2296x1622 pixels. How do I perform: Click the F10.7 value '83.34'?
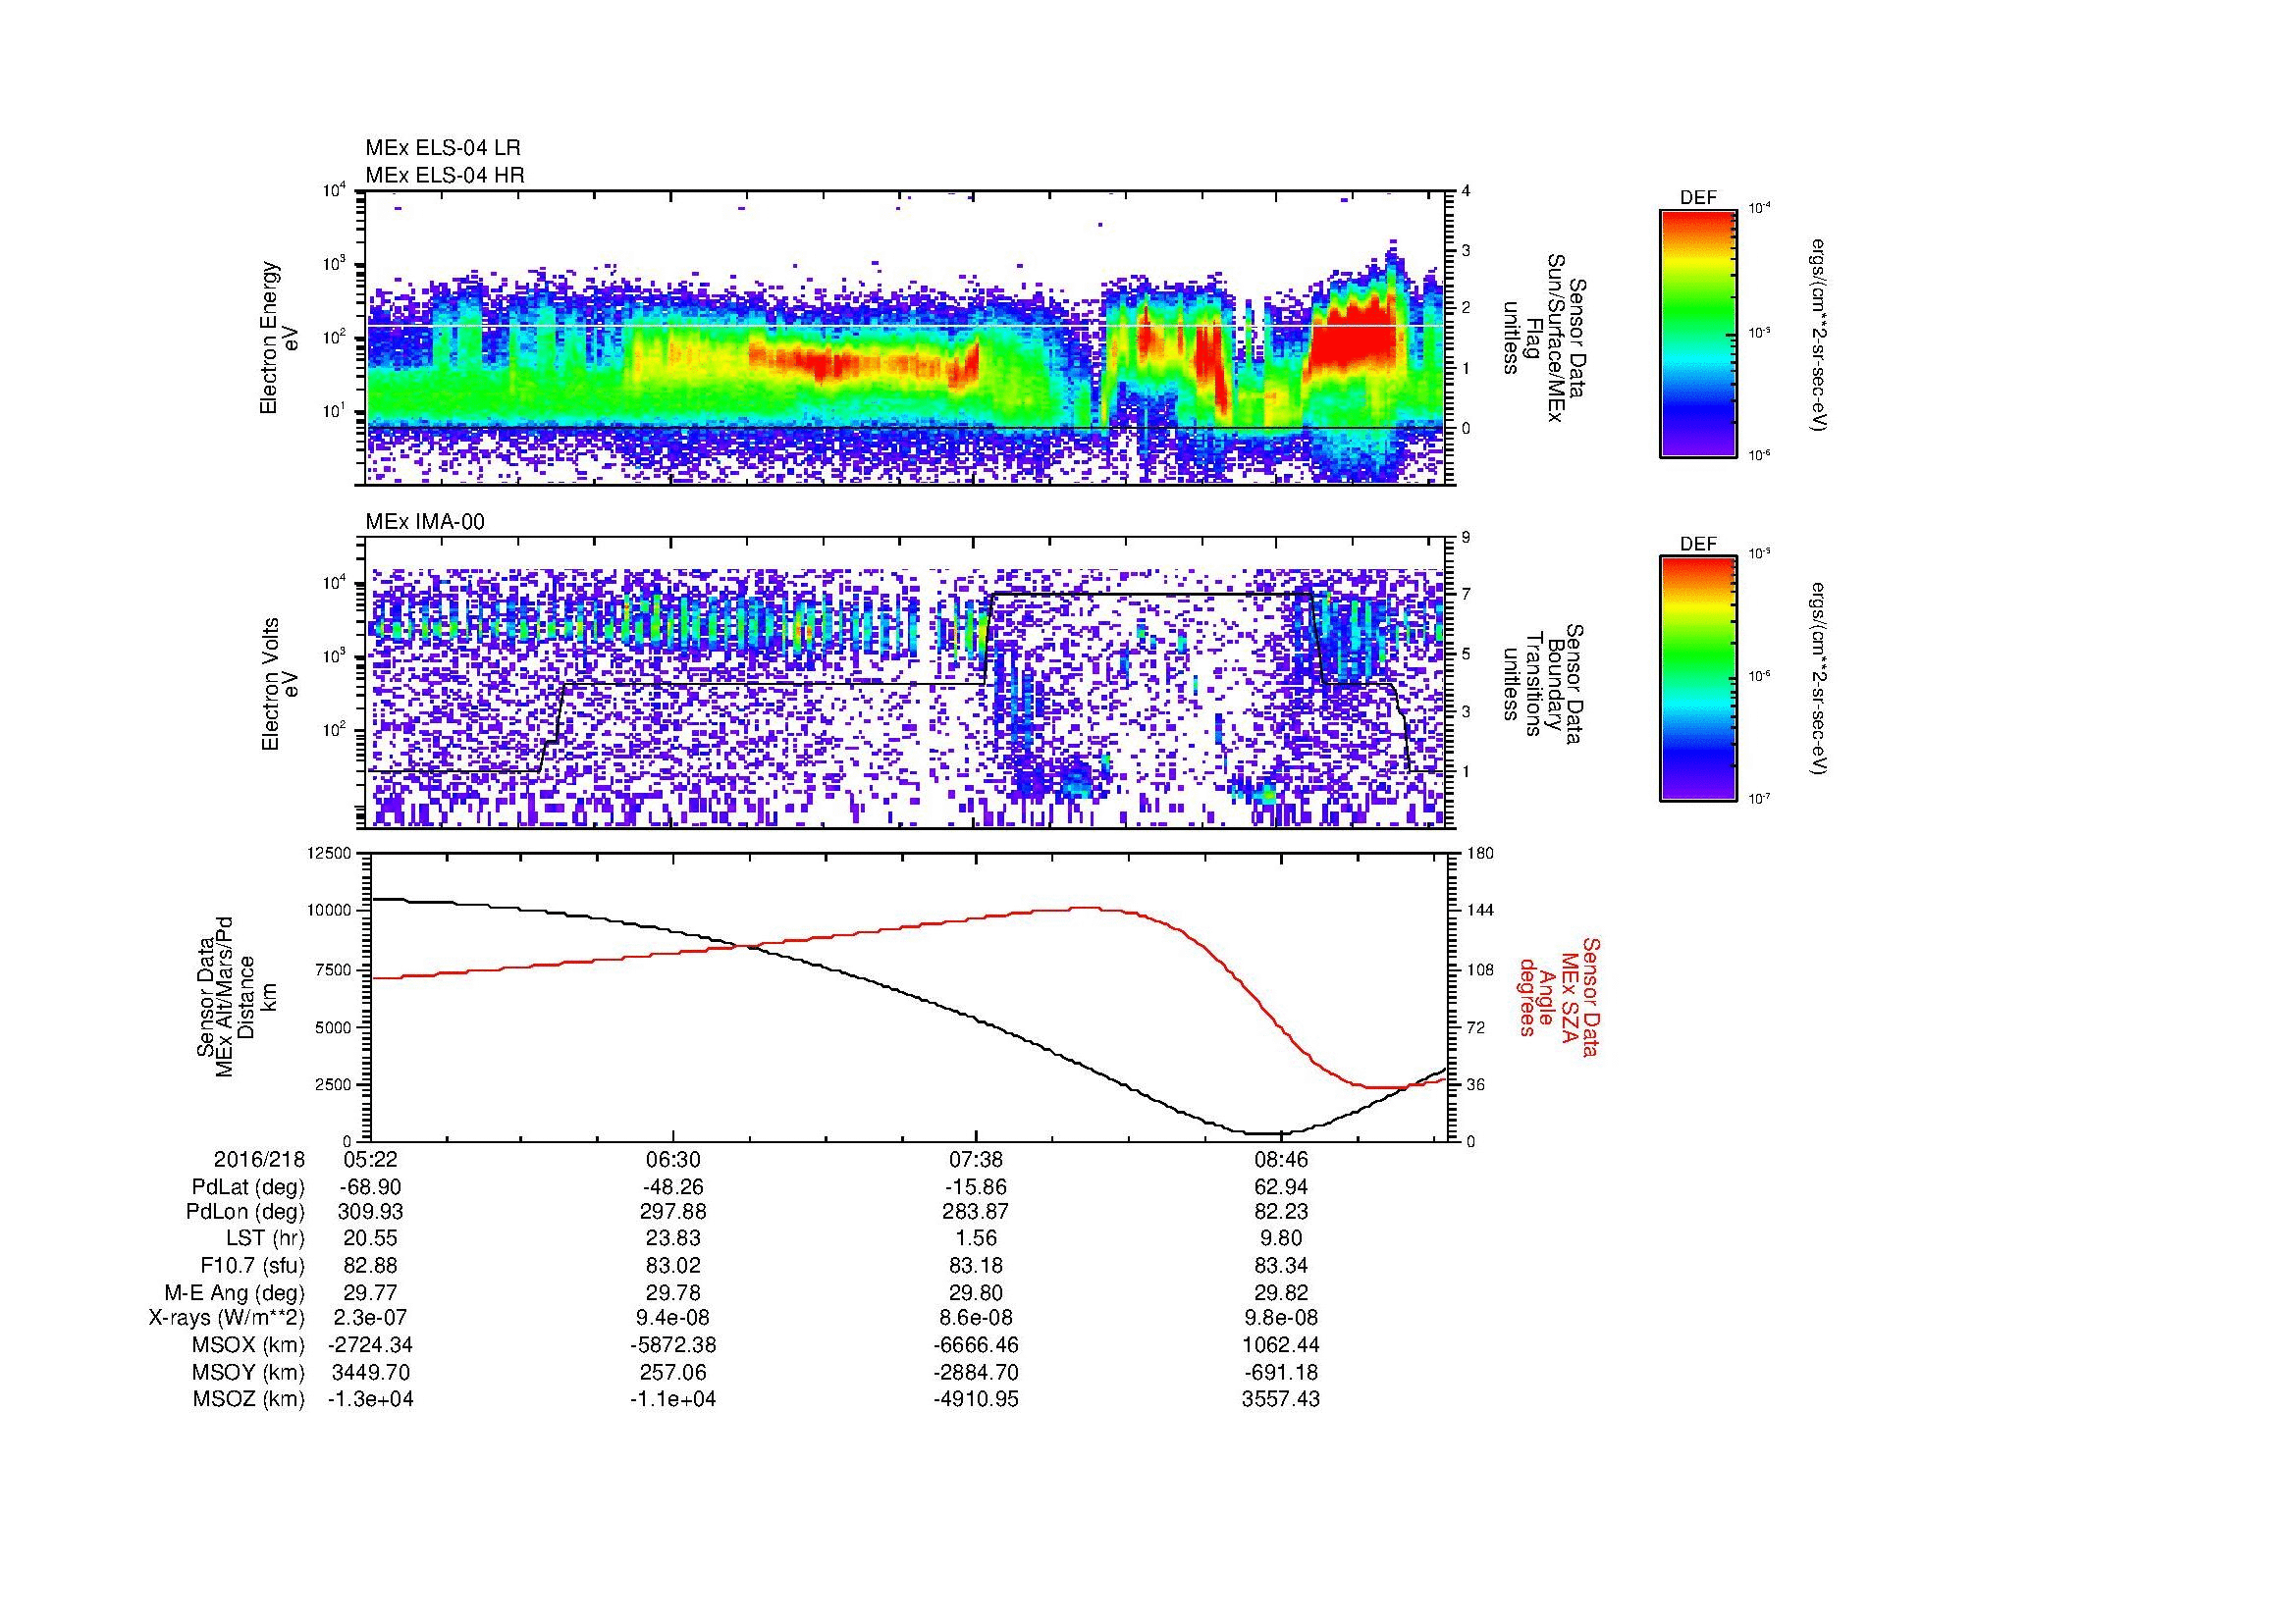coord(1280,1266)
